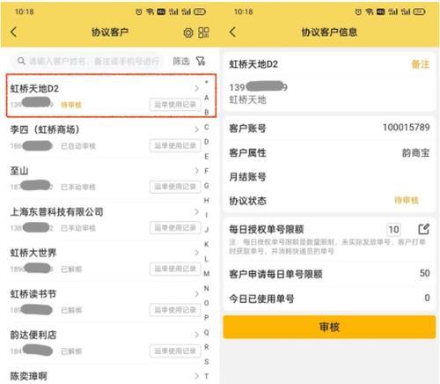This screenshot has height=384, width=440.
Task: Open 面单使用记录 for 李四（虹桥商场）
Action: [x=175, y=145]
